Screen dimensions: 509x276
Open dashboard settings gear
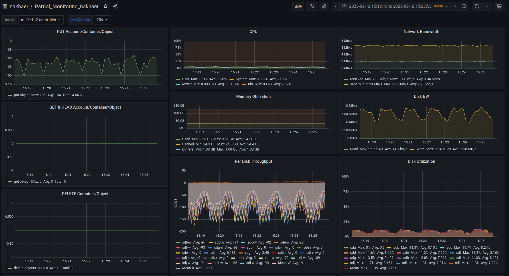pyautogui.click(x=324, y=6)
